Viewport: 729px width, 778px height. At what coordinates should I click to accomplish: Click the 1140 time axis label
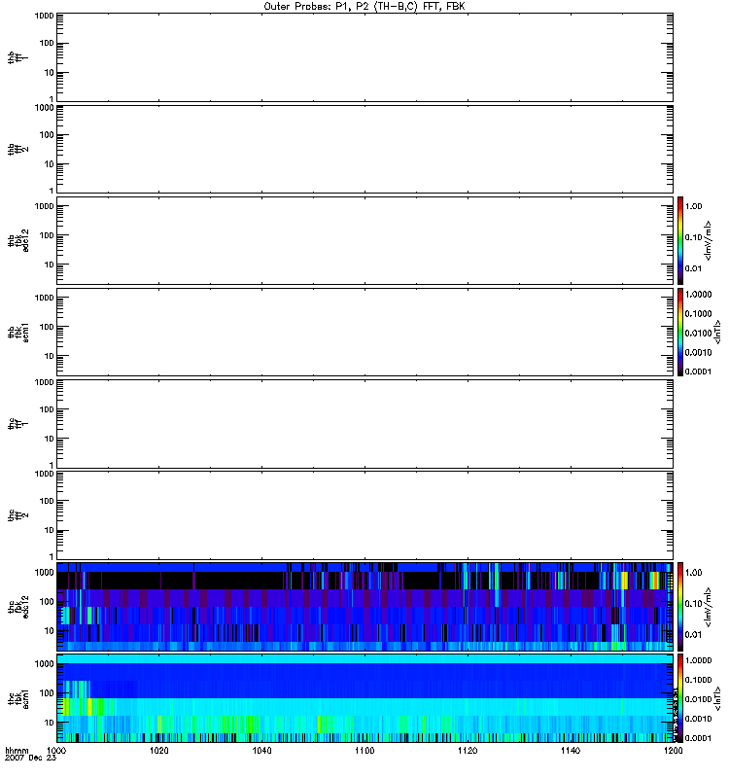(570, 752)
